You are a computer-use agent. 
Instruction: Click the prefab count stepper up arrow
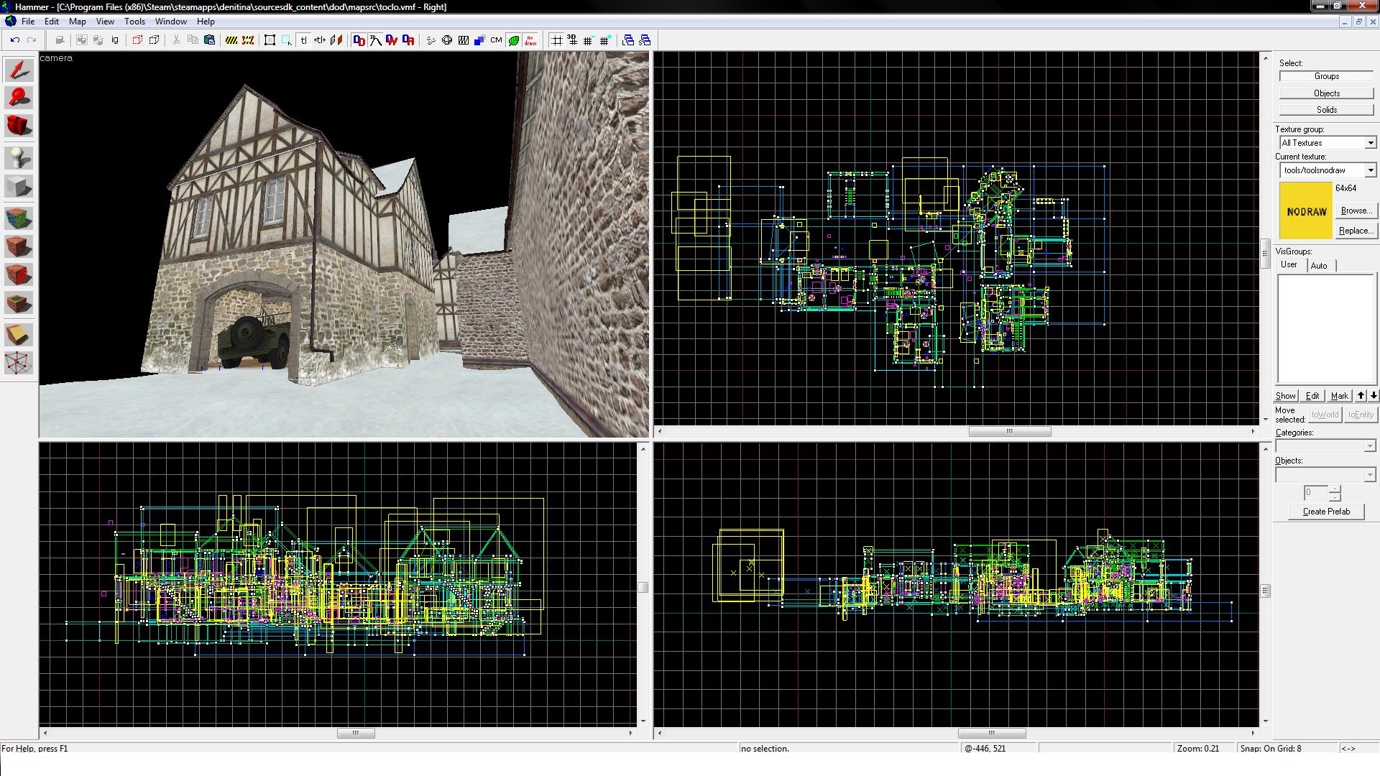click(1335, 489)
